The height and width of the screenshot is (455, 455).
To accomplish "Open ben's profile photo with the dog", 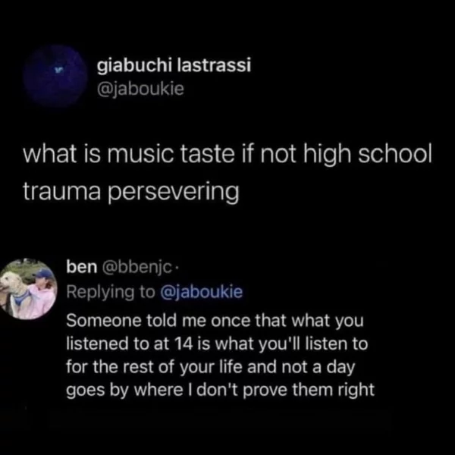I will tap(27, 289).
